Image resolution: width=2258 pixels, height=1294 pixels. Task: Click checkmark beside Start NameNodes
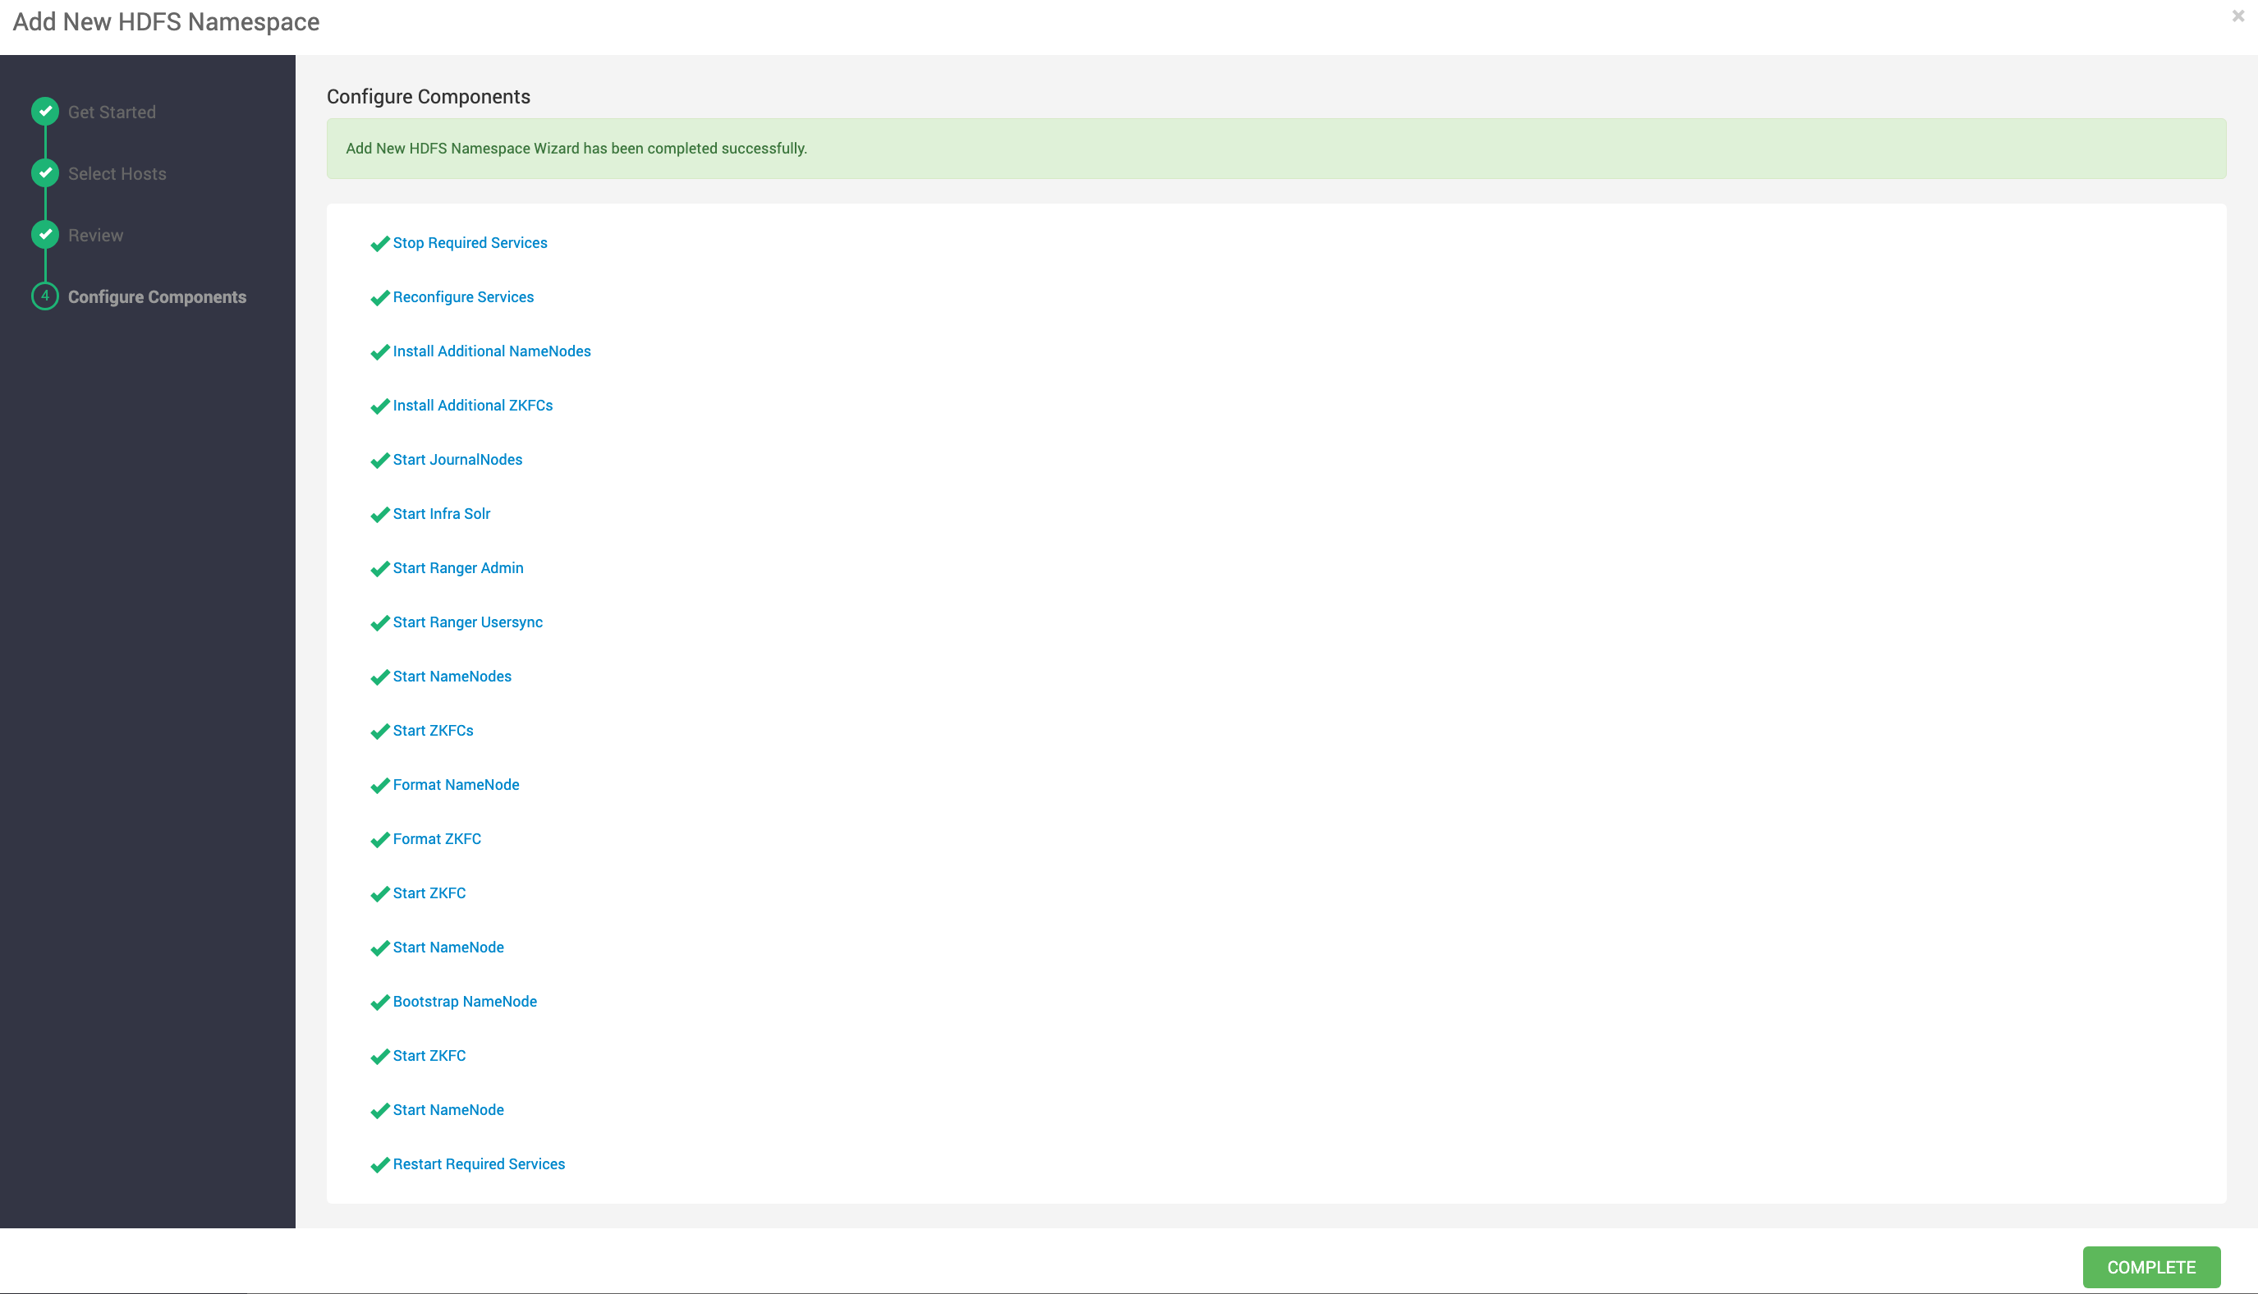[380, 677]
